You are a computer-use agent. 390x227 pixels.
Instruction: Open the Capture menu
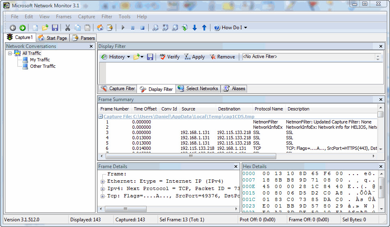point(87,17)
